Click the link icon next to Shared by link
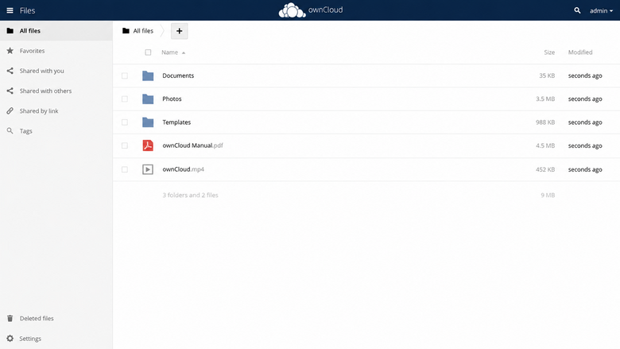620x349 pixels. point(10,111)
